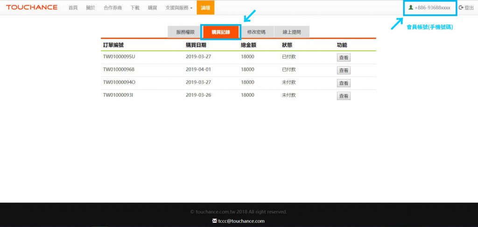
Task: Go to the 關於 page
Action: pyautogui.click(x=90, y=7)
